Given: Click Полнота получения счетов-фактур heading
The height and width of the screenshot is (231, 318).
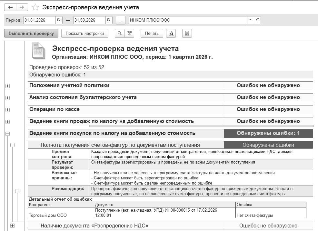Looking at the screenshot, I should point(120,145).
